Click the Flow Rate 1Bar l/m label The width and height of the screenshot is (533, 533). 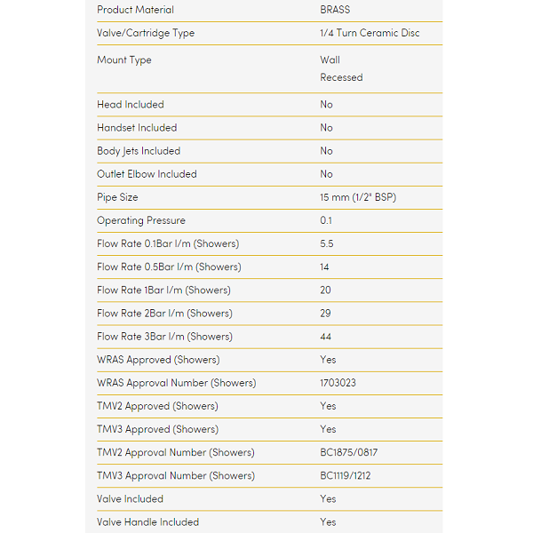coord(163,290)
